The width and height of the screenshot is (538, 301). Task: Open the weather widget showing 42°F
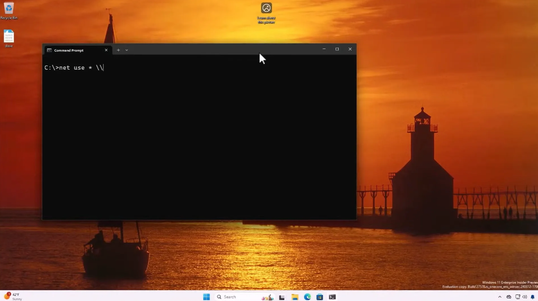12,296
